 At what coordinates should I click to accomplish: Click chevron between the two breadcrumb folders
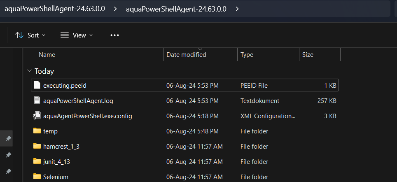coord(116,9)
